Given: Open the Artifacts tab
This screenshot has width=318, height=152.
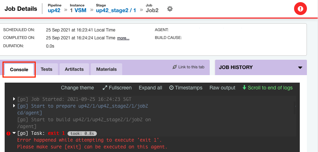Looking at the screenshot, I should (x=74, y=69).
